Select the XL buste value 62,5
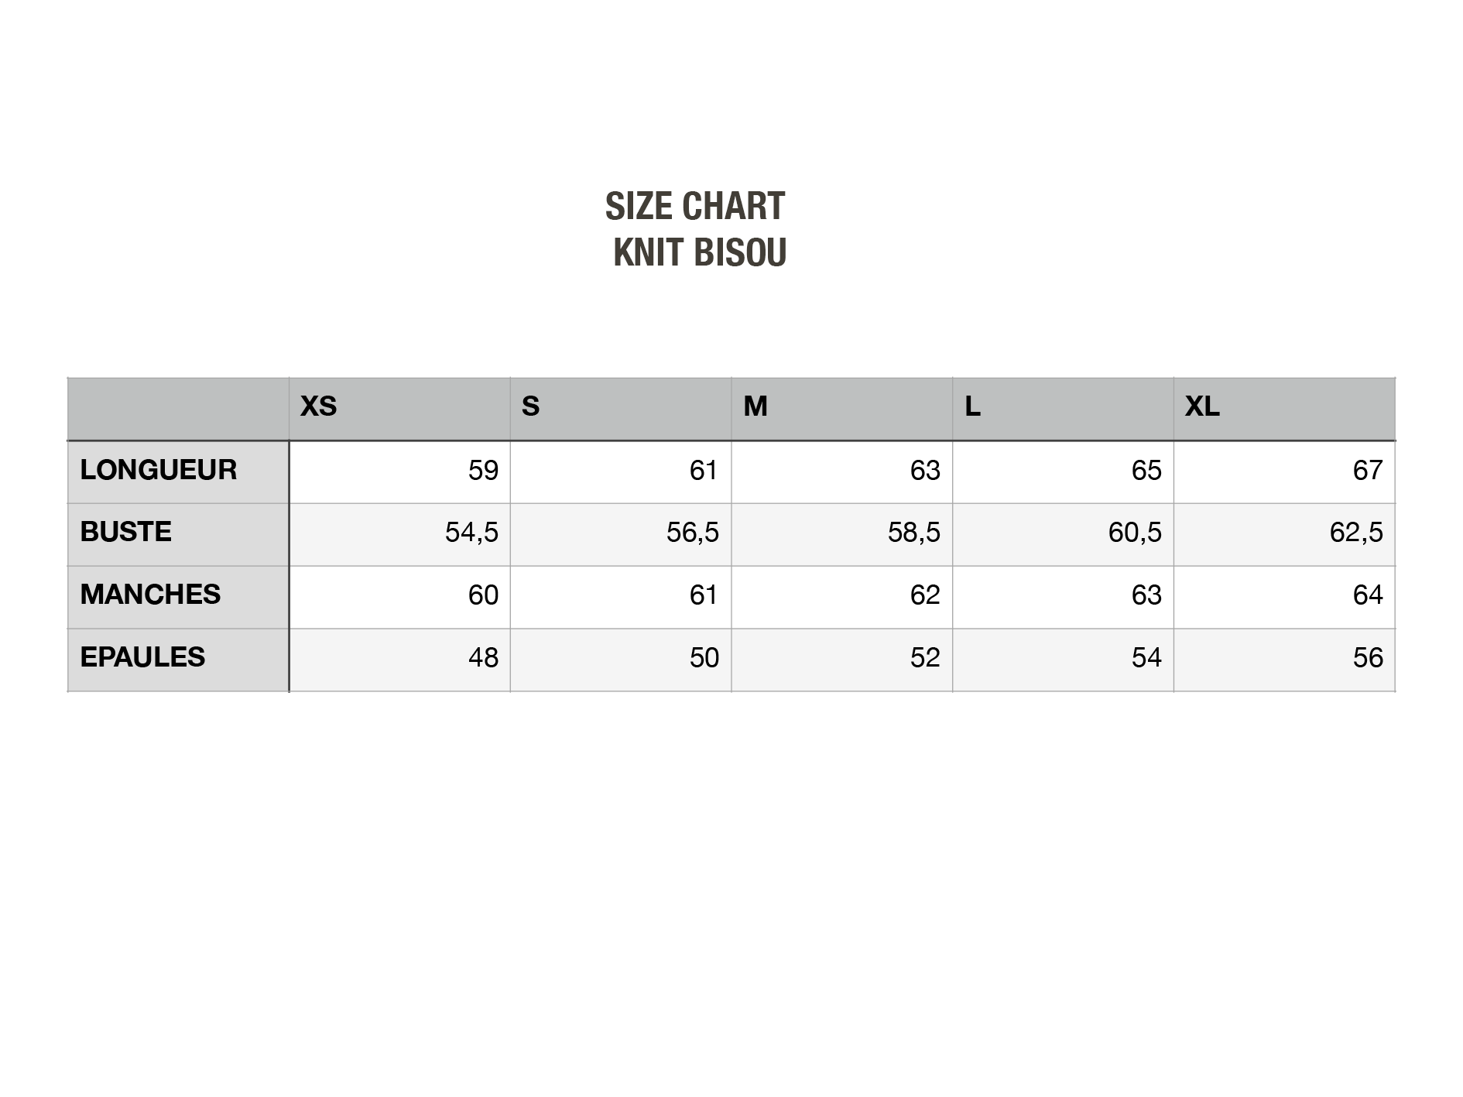1463x1097 pixels. click(1356, 533)
